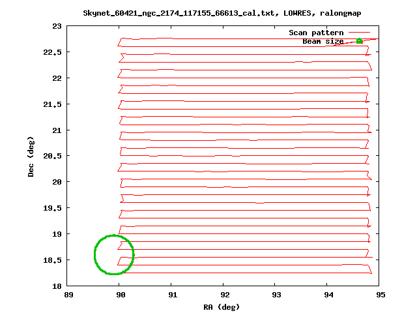Select the 'Beam size' legend label
The height and width of the screenshot is (313, 417).
[x=323, y=41]
